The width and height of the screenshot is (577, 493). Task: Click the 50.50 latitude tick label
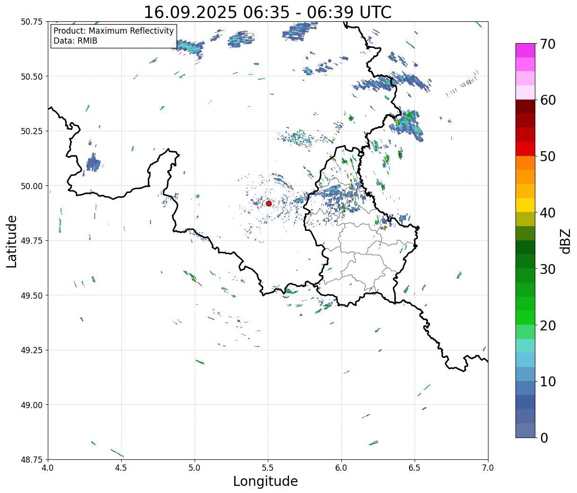click(32, 76)
